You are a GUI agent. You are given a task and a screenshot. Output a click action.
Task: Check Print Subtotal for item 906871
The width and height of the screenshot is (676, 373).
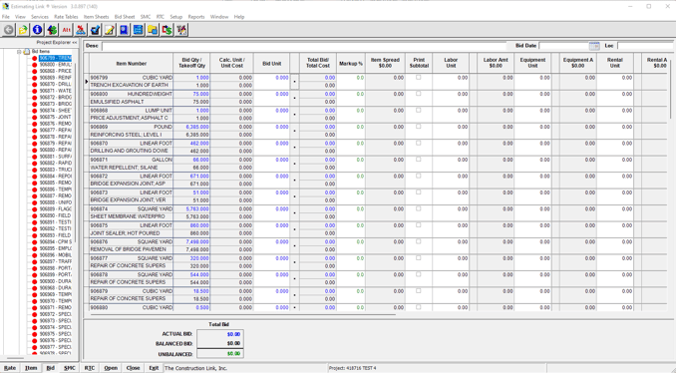click(x=418, y=160)
